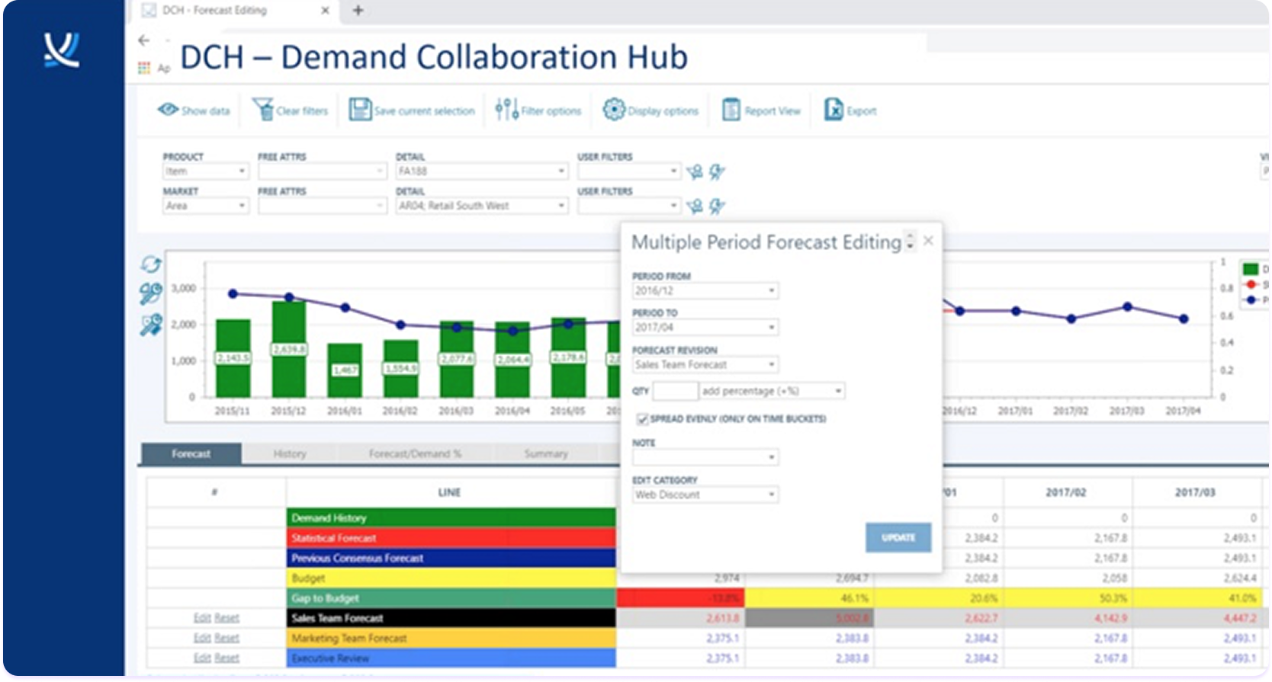Open the Edit Category Web Discount dropdown
This screenshot has width=1272, height=682.
click(x=705, y=495)
